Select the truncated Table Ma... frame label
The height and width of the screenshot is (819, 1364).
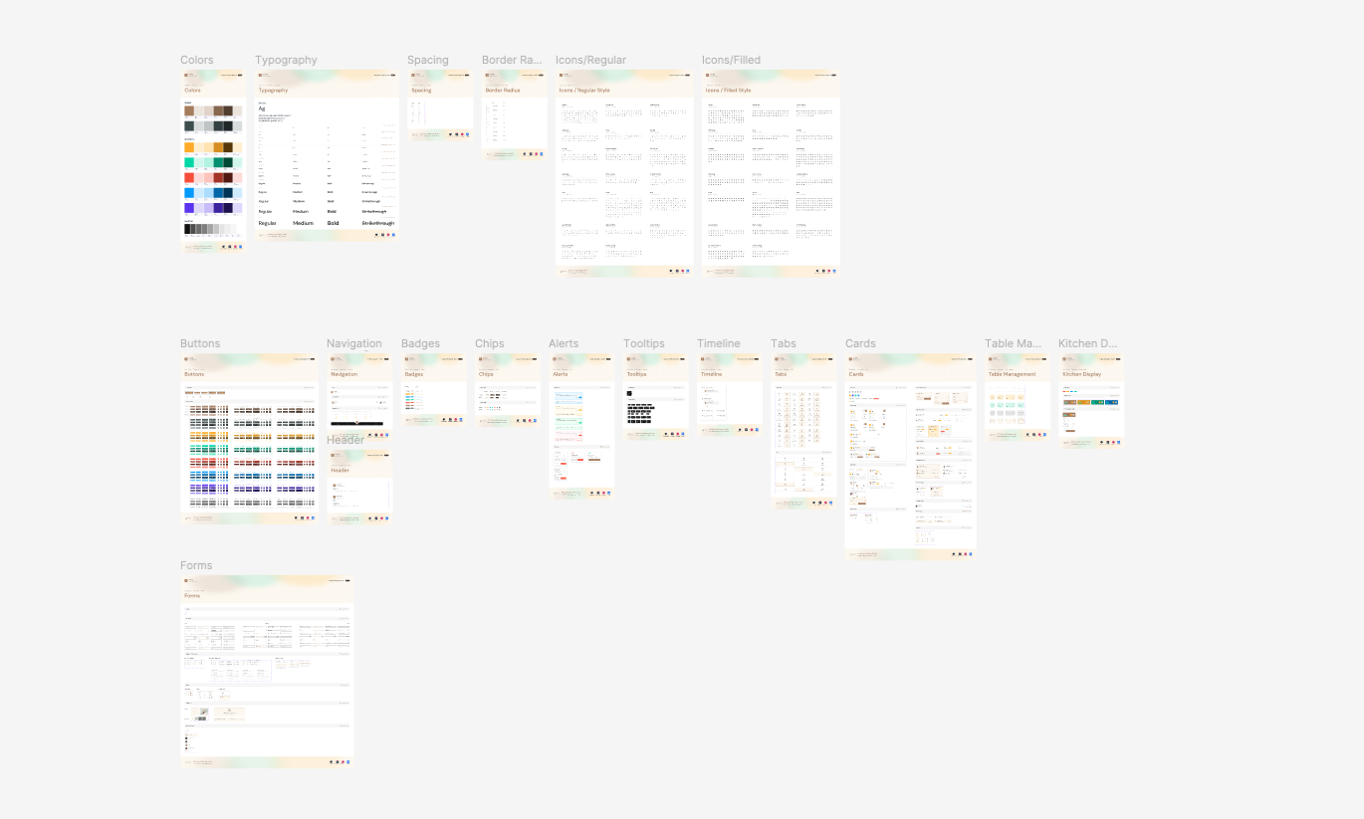(1013, 343)
